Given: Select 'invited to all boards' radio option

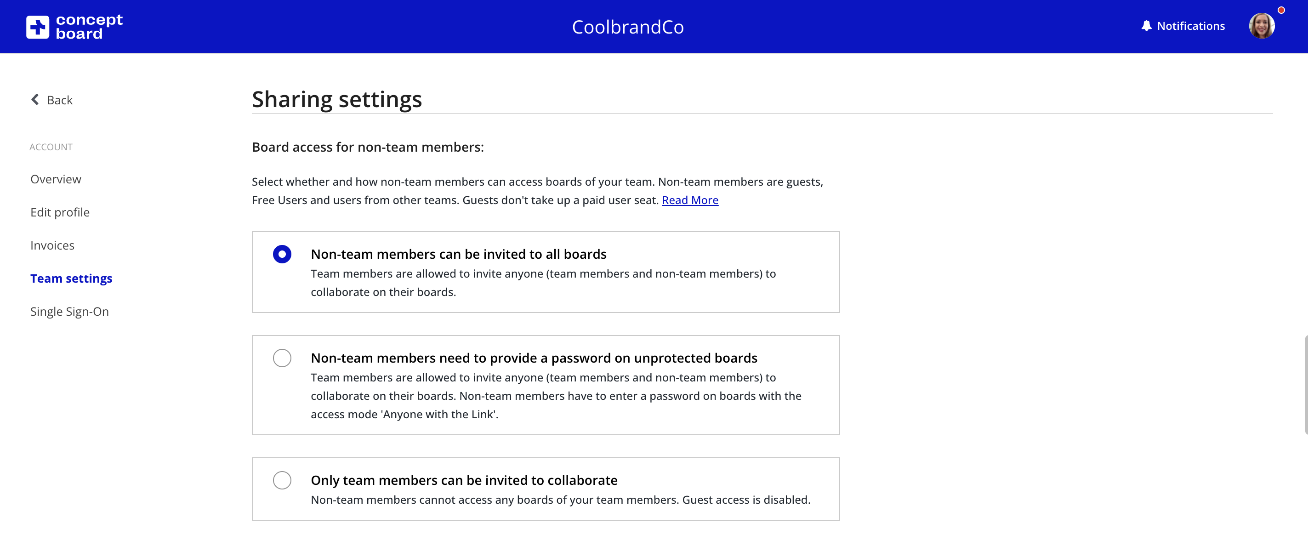Looking at the screenshot, I should [282, 254].
